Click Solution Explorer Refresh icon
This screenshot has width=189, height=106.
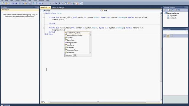[x=172, y=10]
